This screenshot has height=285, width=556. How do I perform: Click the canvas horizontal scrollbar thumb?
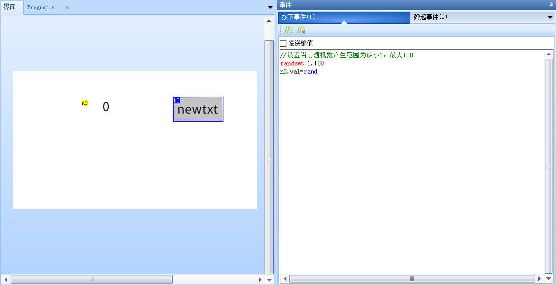click(91, 279)
